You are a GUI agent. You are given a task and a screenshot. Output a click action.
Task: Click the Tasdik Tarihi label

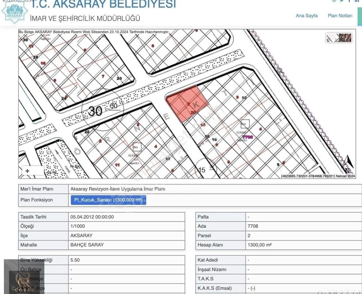tap(33, 217)
